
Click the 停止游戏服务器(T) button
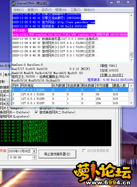click(57, 154)
